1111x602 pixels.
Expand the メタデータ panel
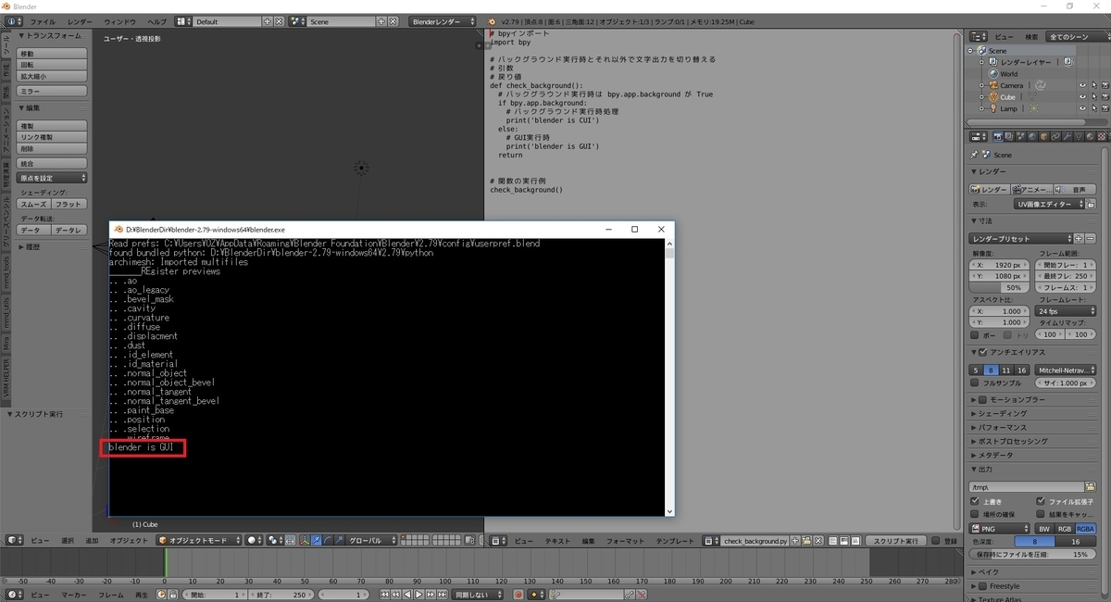click(x=995, y=456)
